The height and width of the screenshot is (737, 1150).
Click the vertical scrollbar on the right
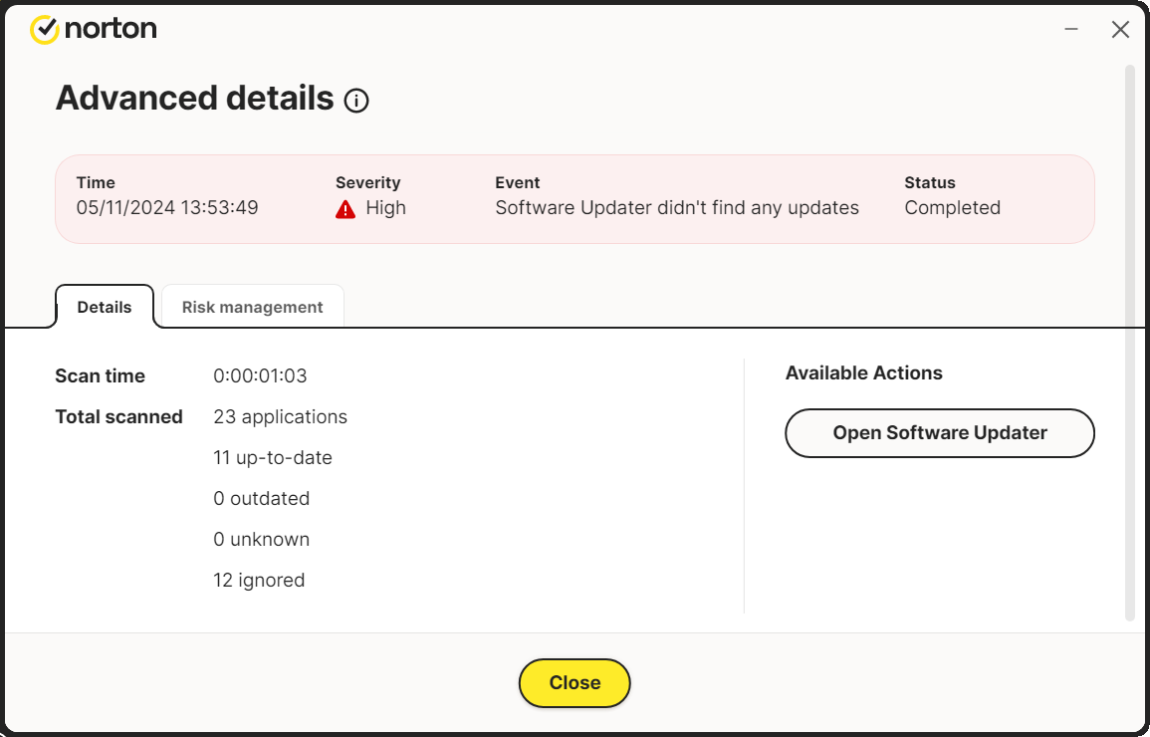click(1129, 339)
